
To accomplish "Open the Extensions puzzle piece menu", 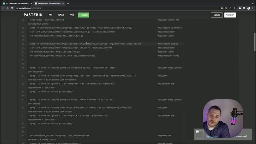I will (x=240, y=8).
